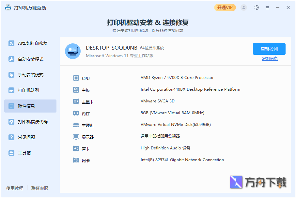The image size is (296, 198).
Task: Switch to 手动安装模式
Action: pos(30,75)
